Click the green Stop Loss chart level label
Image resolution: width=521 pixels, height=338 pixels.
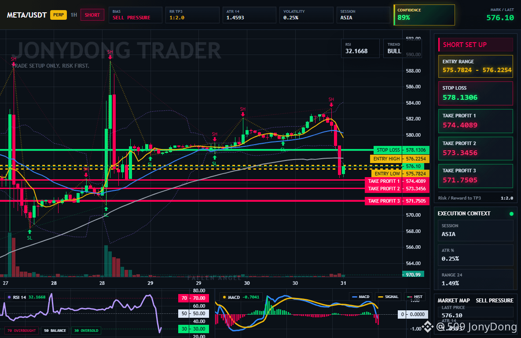[401, 150]
